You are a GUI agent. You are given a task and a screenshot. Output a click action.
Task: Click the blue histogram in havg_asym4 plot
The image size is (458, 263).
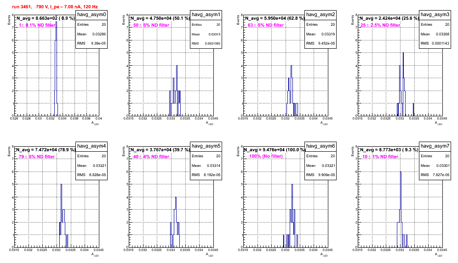[x=63, y=216]
